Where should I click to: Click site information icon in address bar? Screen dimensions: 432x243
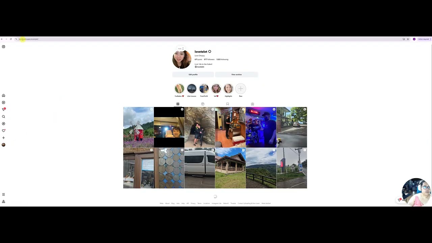[x=16, y=39]
